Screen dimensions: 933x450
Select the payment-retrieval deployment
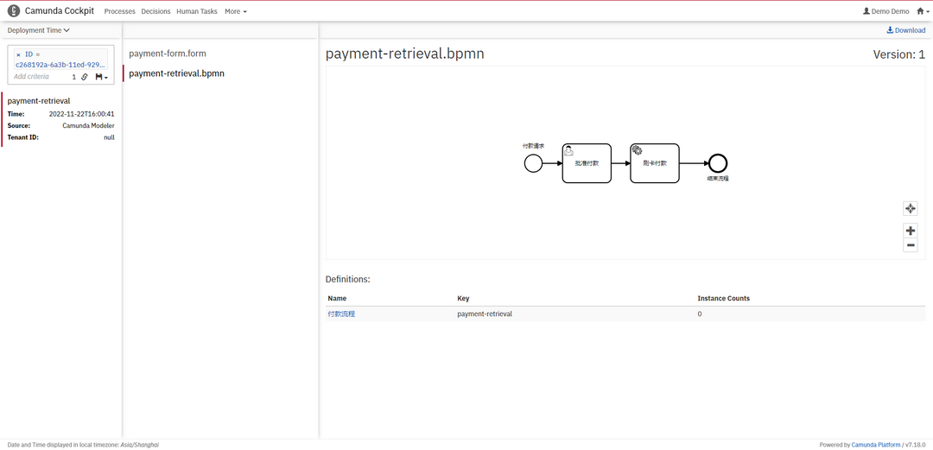(x=39, y=101)
